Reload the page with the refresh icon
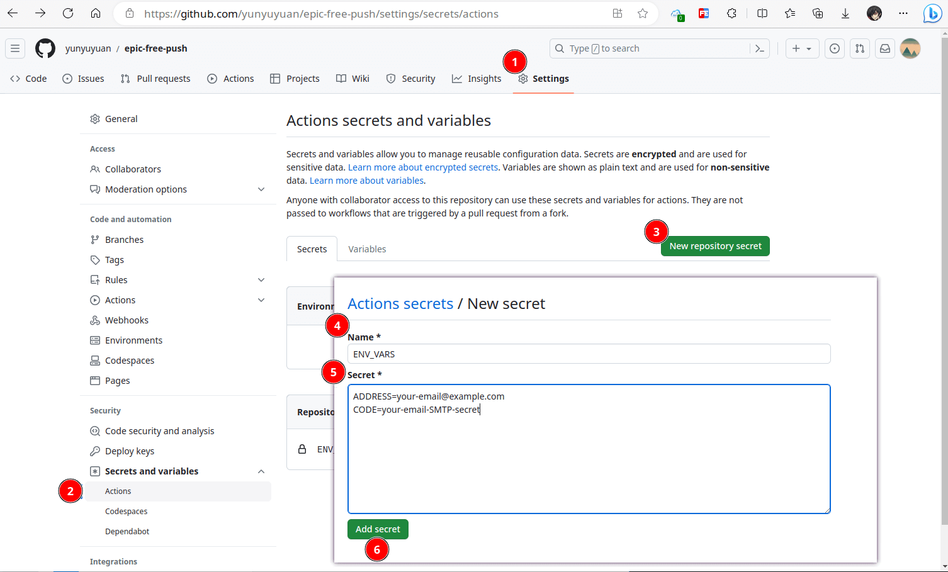 click(x=68, y=13)
